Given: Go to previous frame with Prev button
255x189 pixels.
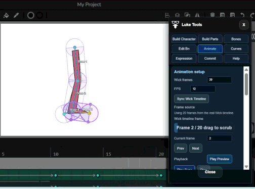Looking at the screenshot, I should pos(181,149).
